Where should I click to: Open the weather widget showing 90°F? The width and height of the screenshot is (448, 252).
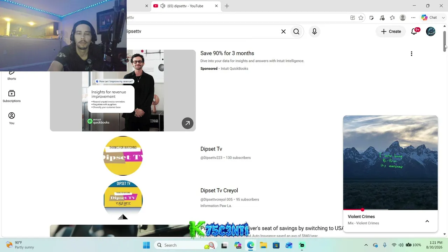[x=20, y=245]
